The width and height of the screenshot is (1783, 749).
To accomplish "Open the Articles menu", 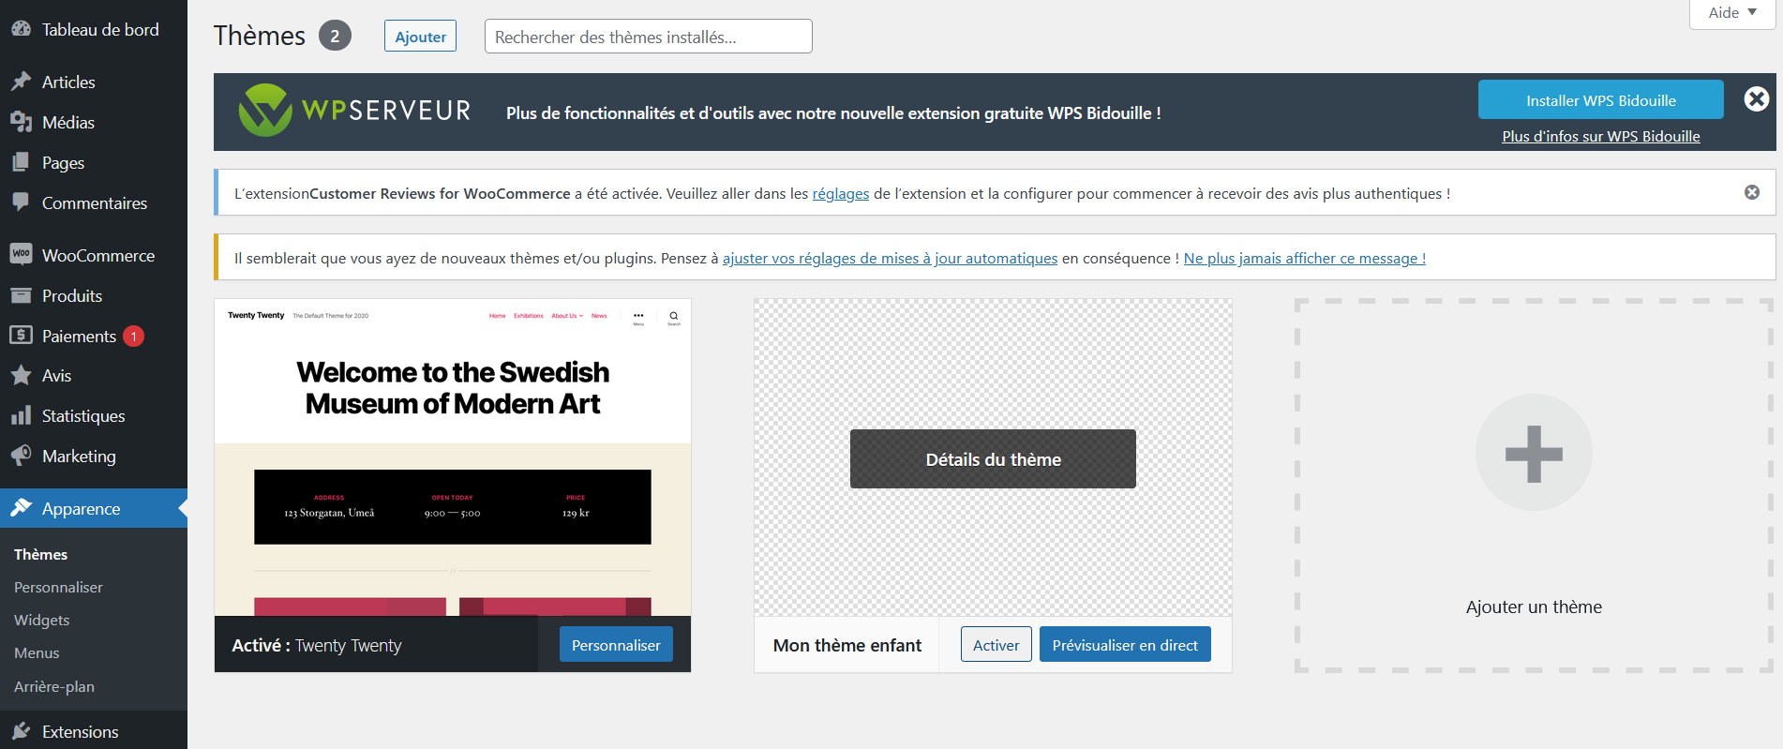I will [94, 82].
